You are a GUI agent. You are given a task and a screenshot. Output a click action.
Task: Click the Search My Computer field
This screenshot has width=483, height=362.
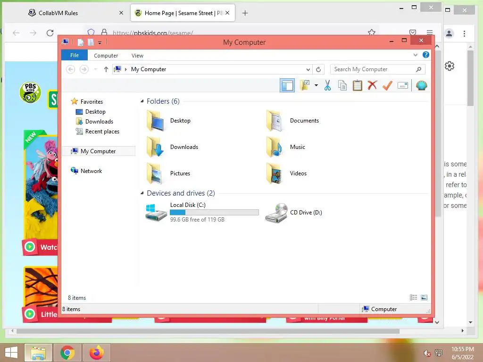point(377,69)
